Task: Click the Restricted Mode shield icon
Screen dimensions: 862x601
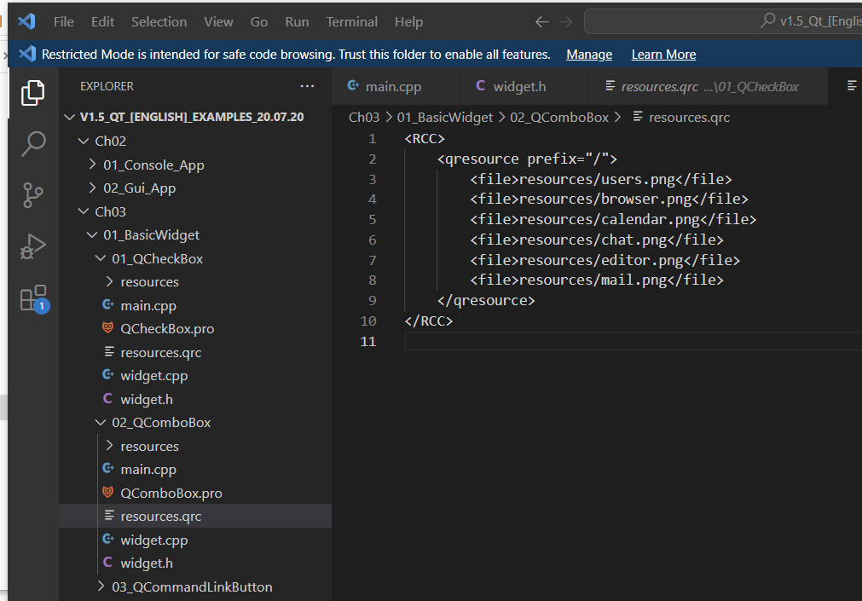Action: 27,54
